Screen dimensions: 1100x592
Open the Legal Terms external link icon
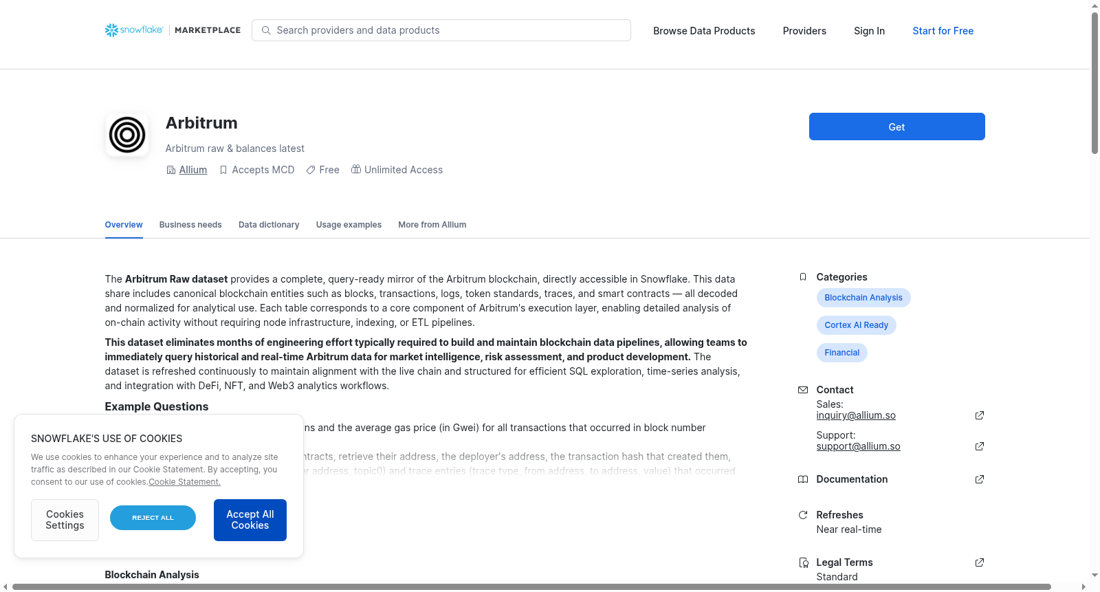pyautogui.click(x=980, y=562)
